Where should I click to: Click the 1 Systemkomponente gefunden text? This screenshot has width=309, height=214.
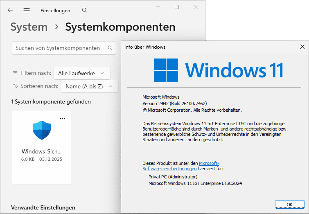pyautogui.click(x=51, y=101)
